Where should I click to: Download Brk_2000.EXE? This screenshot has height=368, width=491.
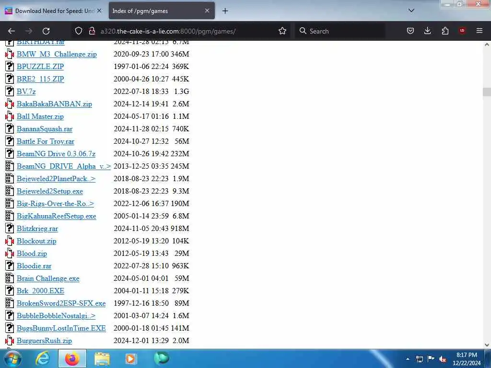pyautogui.click(x=40, y=291)
